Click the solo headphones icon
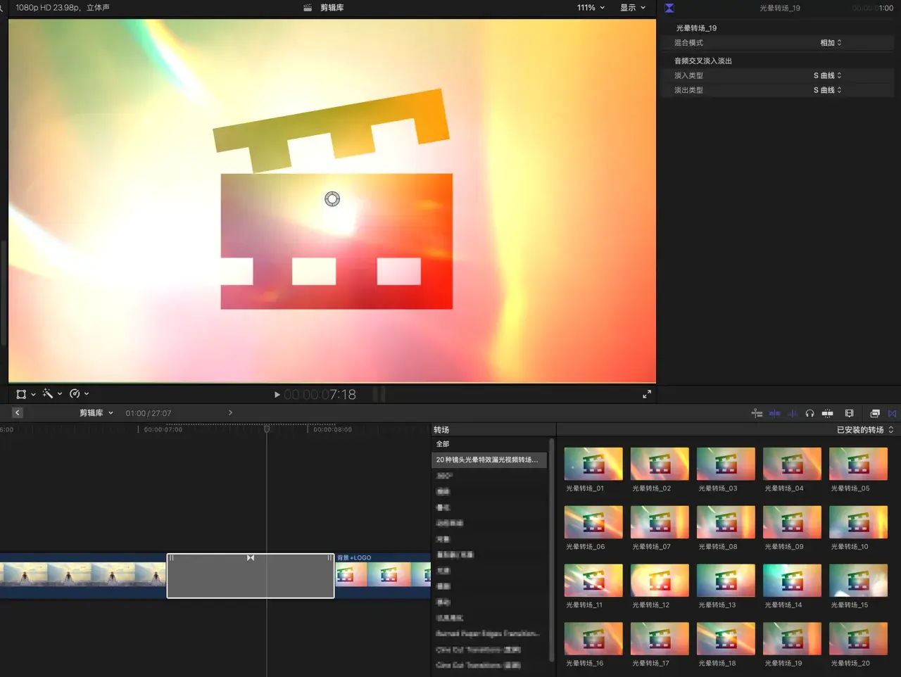901x677 pixels. click(x=809, y=414)
